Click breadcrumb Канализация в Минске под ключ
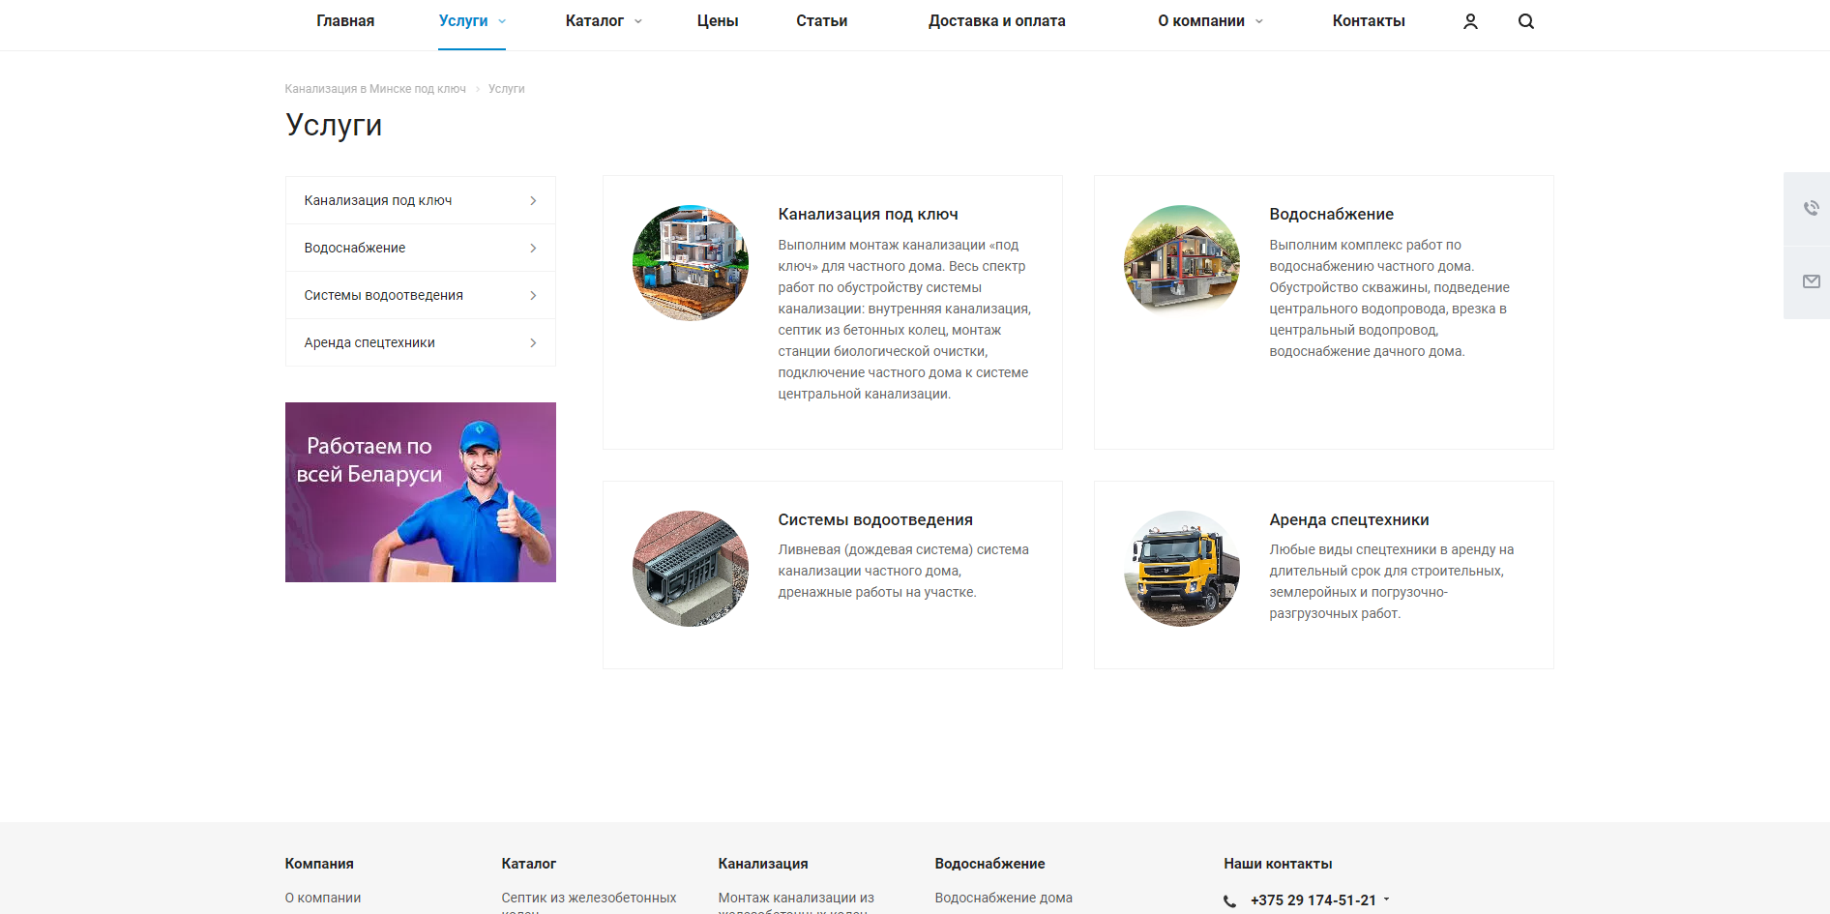The height and width of the screenshot is (914, 1830). (375, 89)
